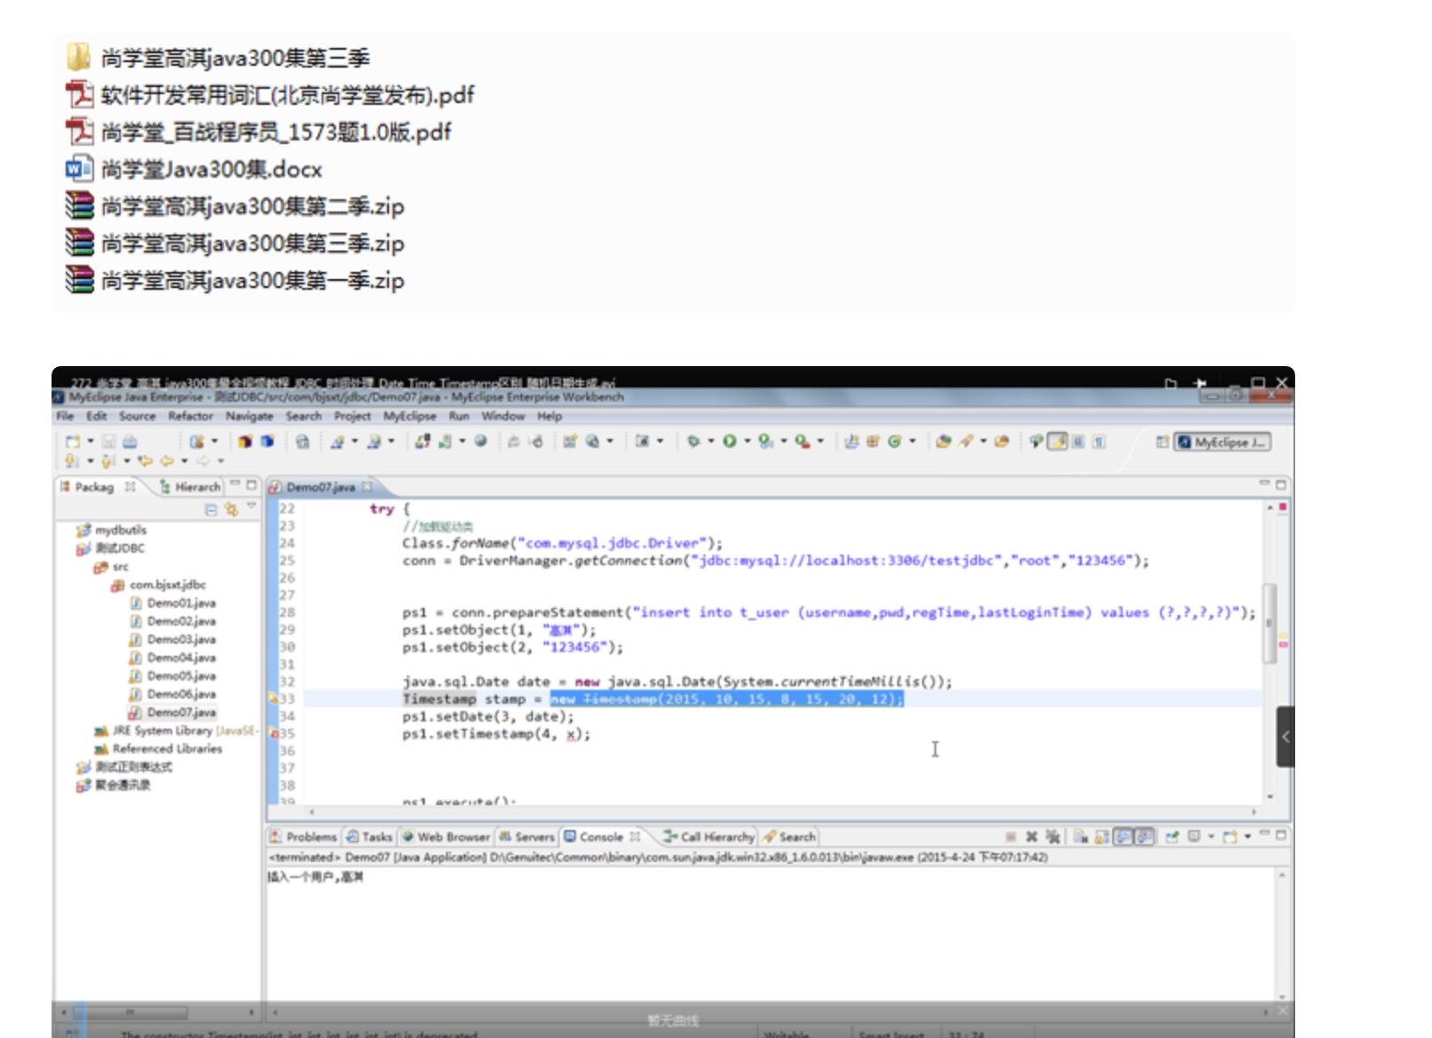
Task: Close the Demo07.java editor tab
Action: pyautogui.click(x=367, y=486)
